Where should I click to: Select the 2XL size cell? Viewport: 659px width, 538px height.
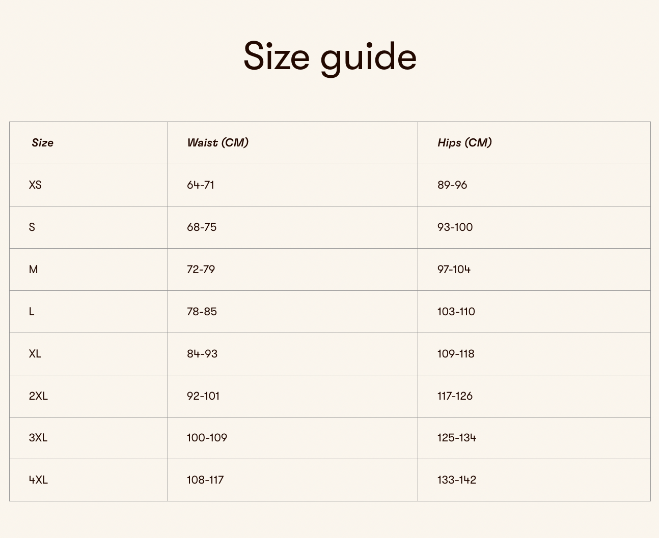pos(38,396)
